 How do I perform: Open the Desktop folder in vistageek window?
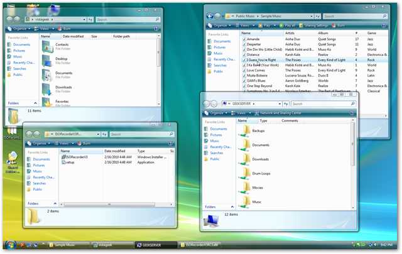(62, 58)
